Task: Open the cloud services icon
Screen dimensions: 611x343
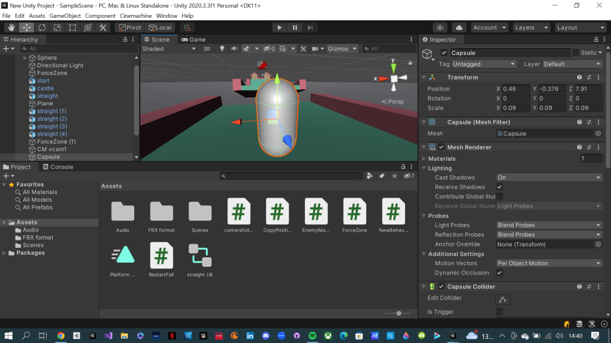Action: pos(459,27)
